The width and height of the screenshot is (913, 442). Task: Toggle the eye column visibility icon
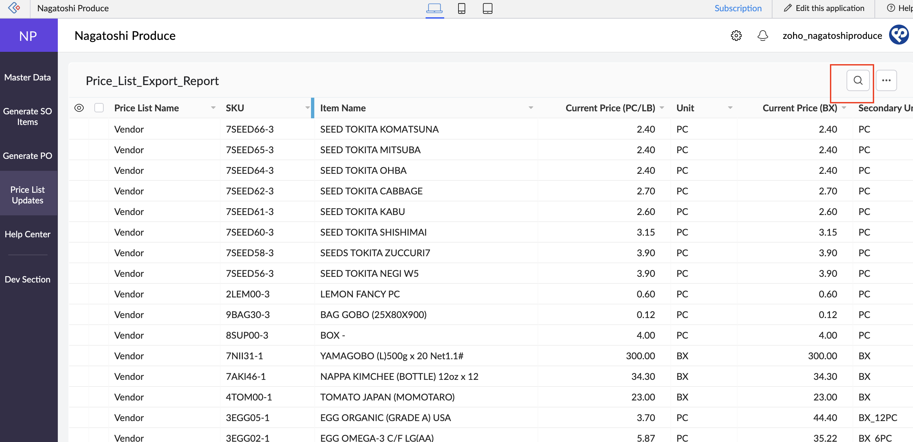tap(79, 108)
